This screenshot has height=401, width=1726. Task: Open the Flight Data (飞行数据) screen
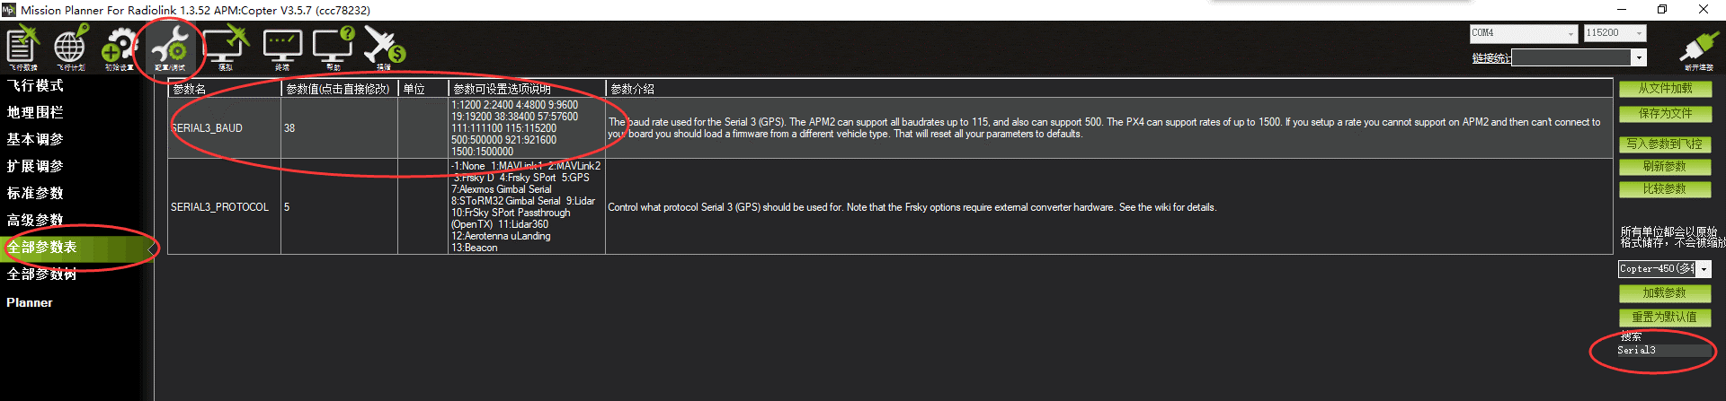(22, 47)
